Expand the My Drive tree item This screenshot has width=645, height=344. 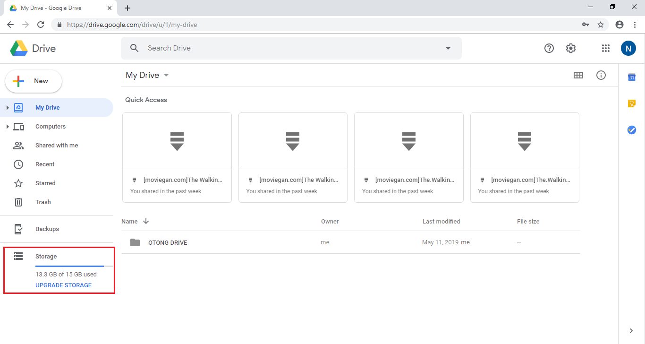coord(7,108)
